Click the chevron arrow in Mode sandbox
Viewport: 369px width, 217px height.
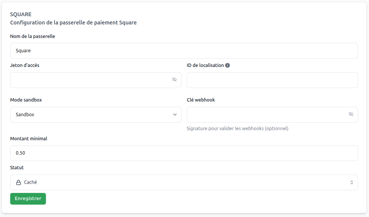[x=175, y=115]
